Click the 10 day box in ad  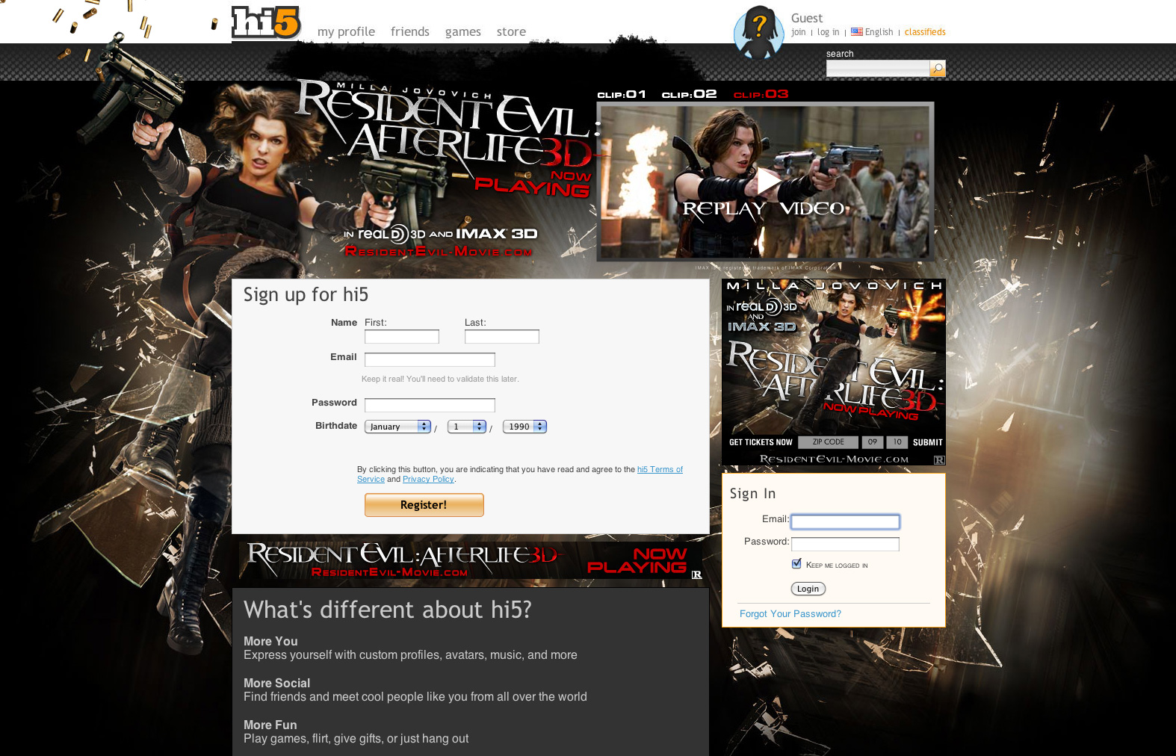(x=897, y=442)
